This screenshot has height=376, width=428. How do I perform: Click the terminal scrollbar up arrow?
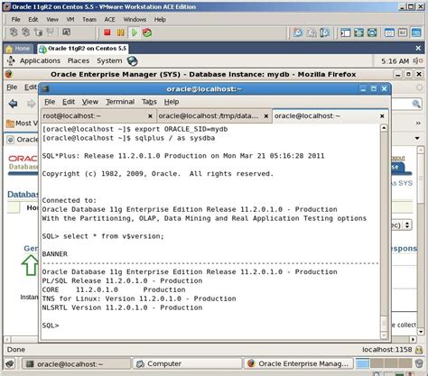tap(384, 128)
